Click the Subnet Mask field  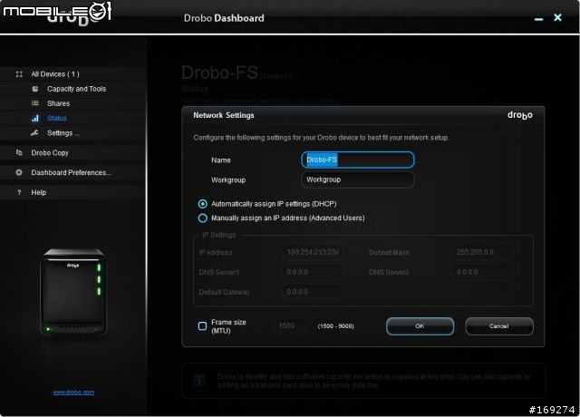482,252
